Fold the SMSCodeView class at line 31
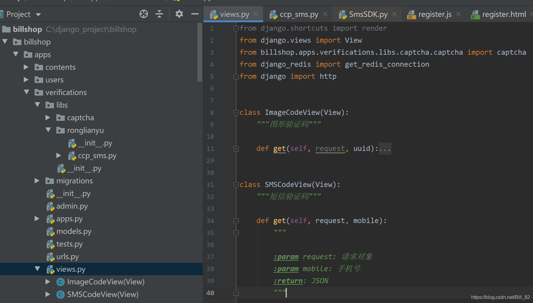 (236, 185)
